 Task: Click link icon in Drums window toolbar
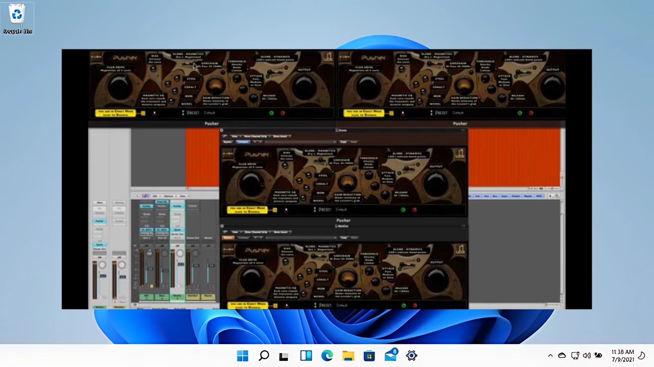tap(225, 136)
